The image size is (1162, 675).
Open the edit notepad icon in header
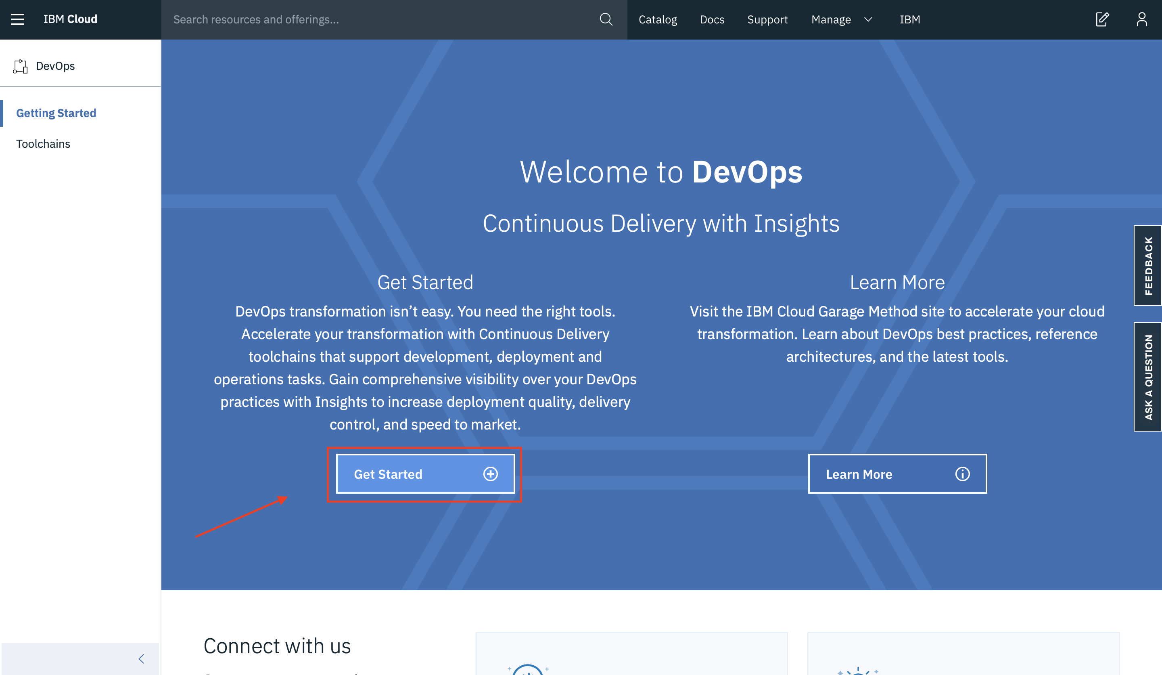1102,19
